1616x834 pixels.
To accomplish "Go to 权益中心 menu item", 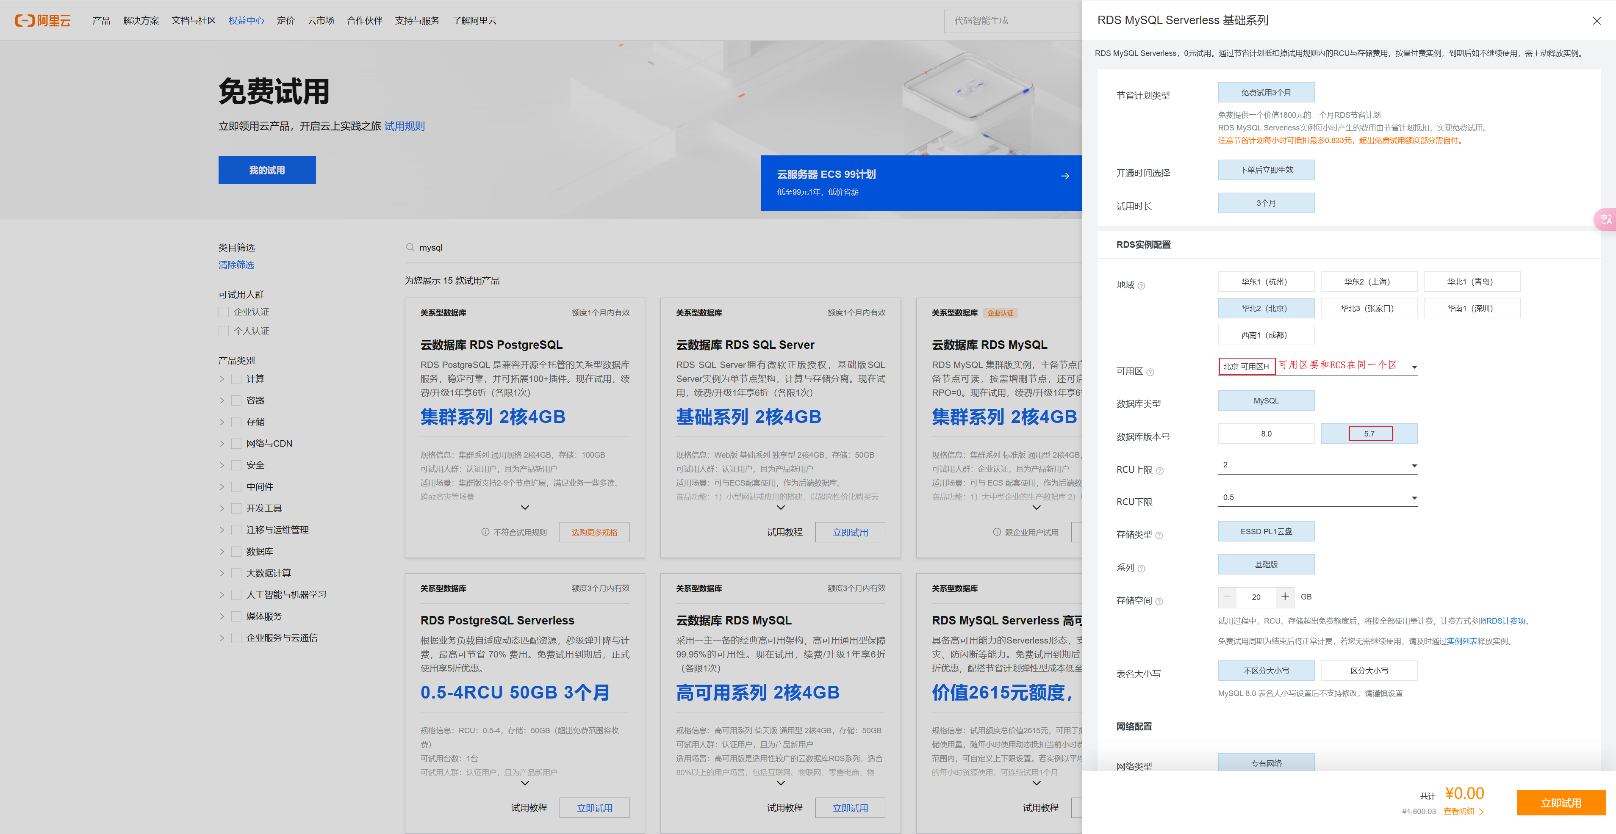I will (x=246, y=21).
